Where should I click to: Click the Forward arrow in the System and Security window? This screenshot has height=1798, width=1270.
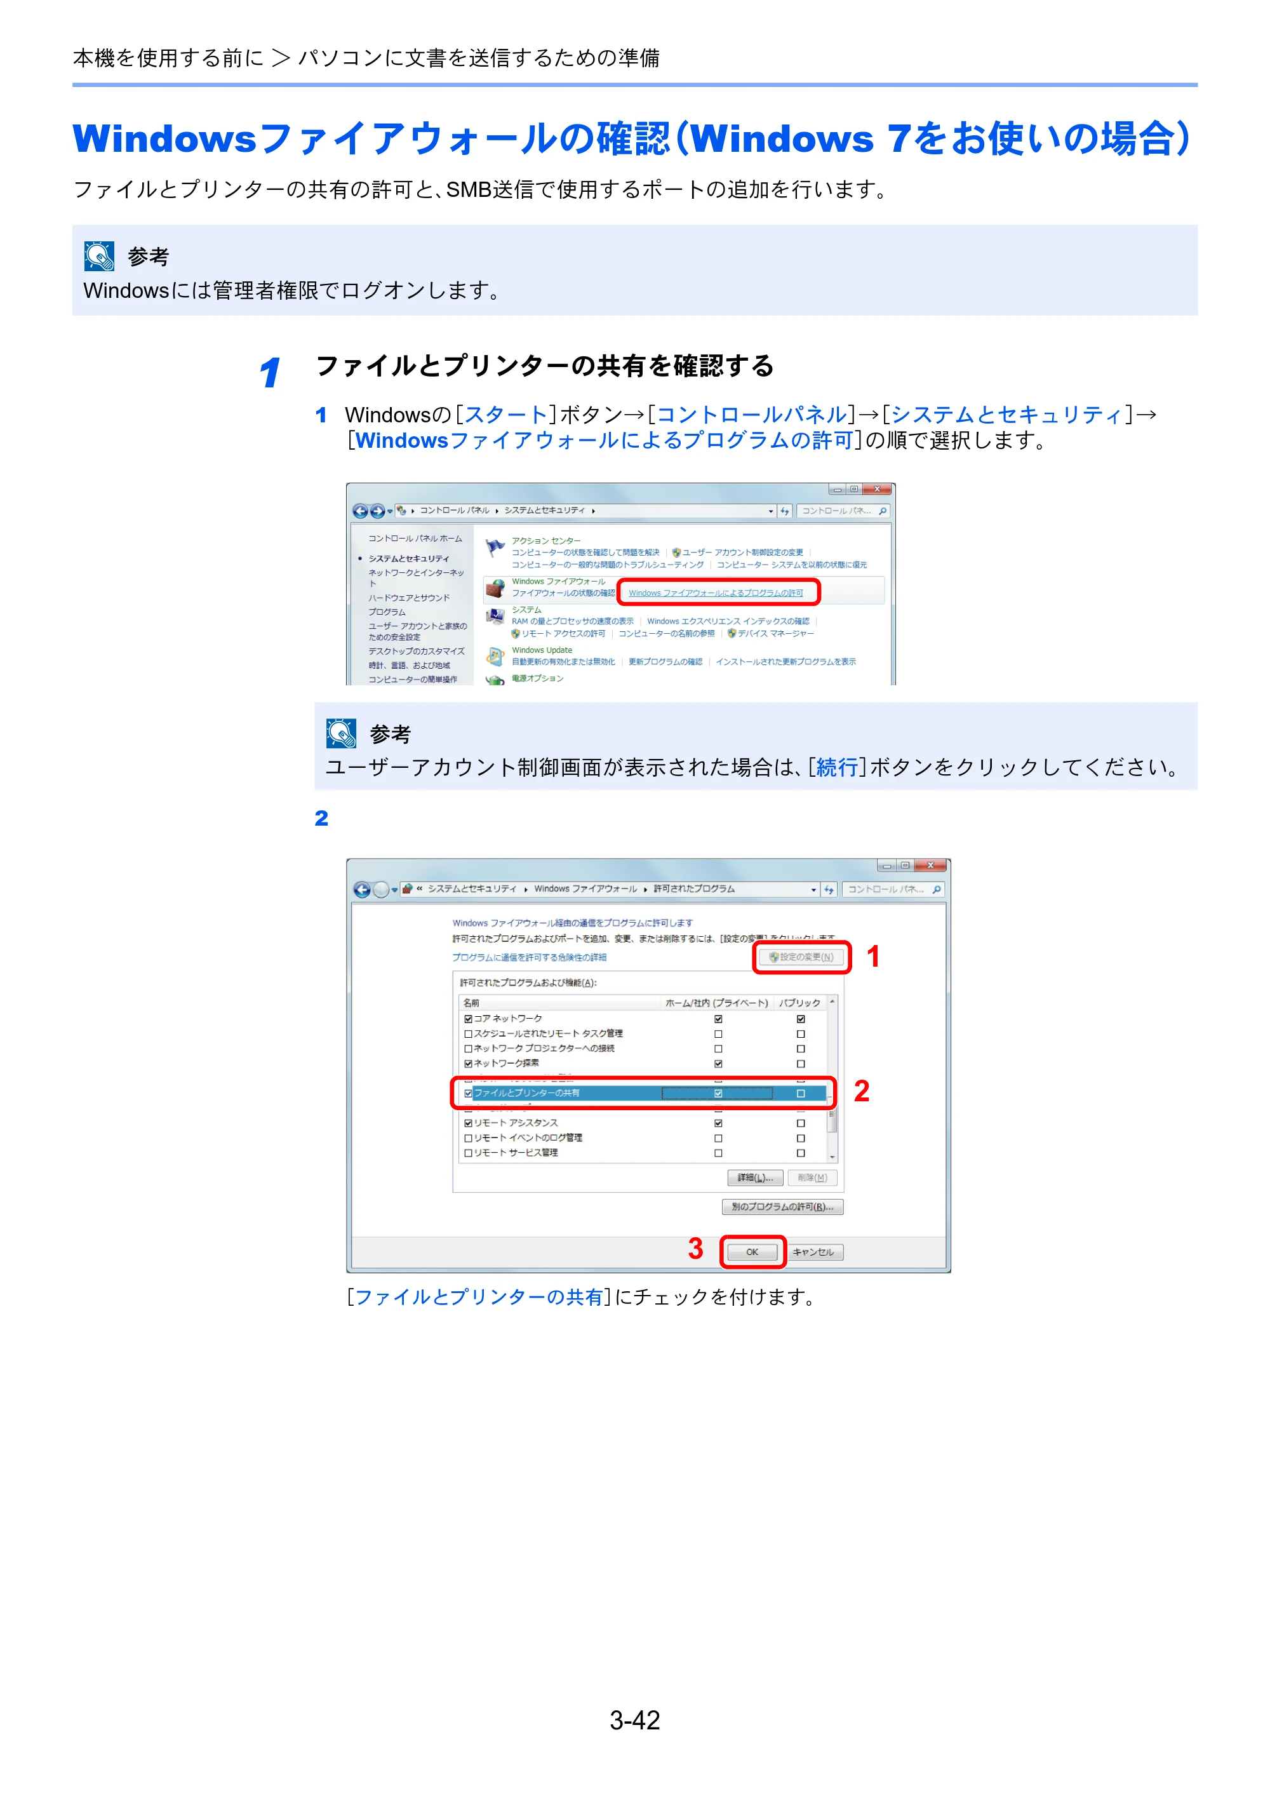click(377, 511)
